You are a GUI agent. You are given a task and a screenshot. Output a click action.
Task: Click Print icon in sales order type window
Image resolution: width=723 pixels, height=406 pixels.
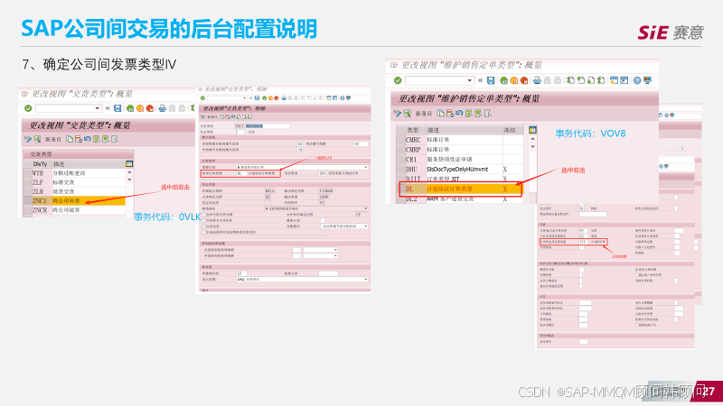(537, 80)
